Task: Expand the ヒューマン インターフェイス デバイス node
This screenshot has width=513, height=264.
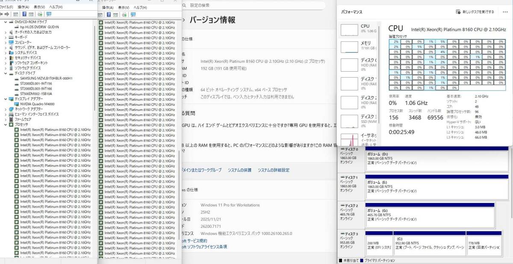Action: point(6,114)
